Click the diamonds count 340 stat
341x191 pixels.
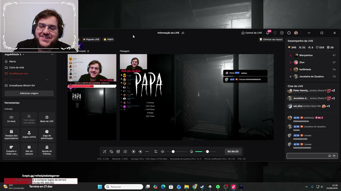[x=292, y=47]
